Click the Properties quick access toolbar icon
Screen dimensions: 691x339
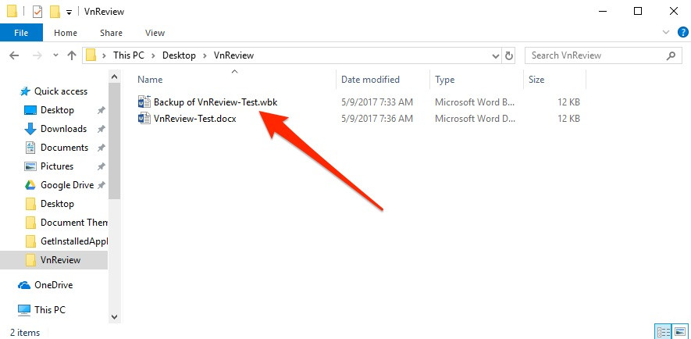pos(38,12)
